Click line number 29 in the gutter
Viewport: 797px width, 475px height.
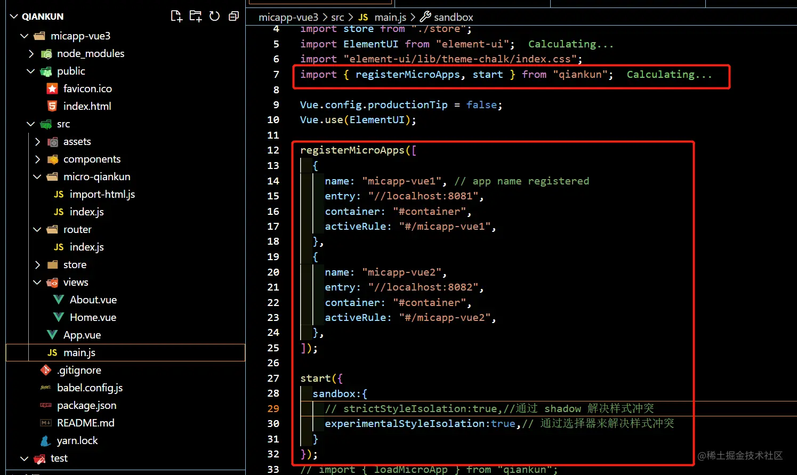click(x=273, y=409)
